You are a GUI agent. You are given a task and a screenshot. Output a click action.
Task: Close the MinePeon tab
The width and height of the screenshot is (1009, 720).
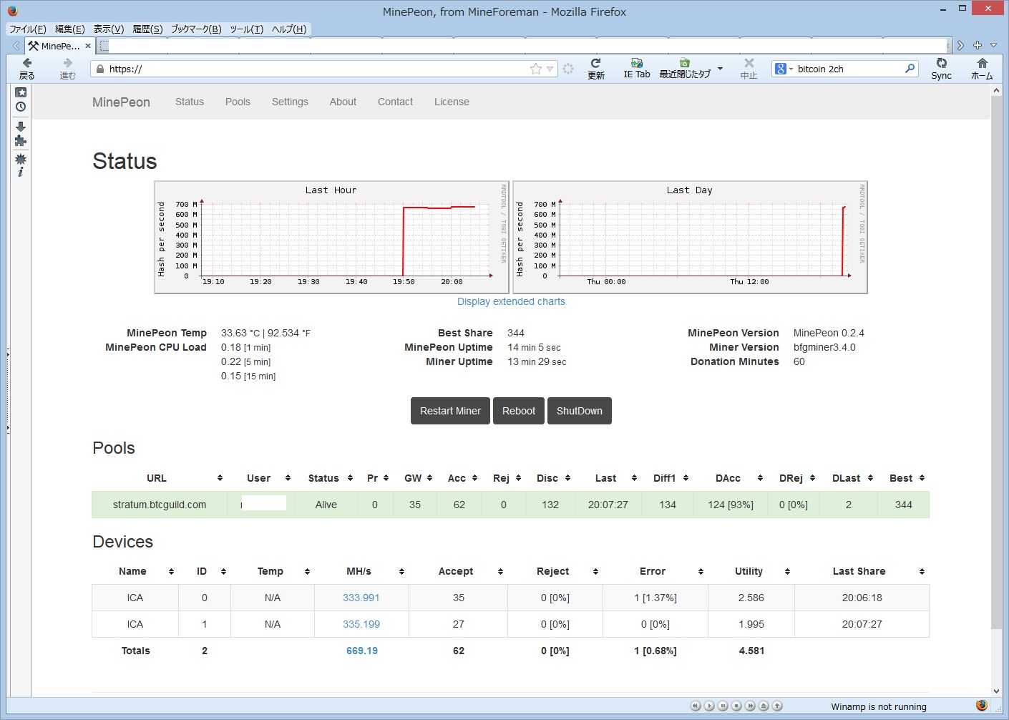click(x=88, y=46)
